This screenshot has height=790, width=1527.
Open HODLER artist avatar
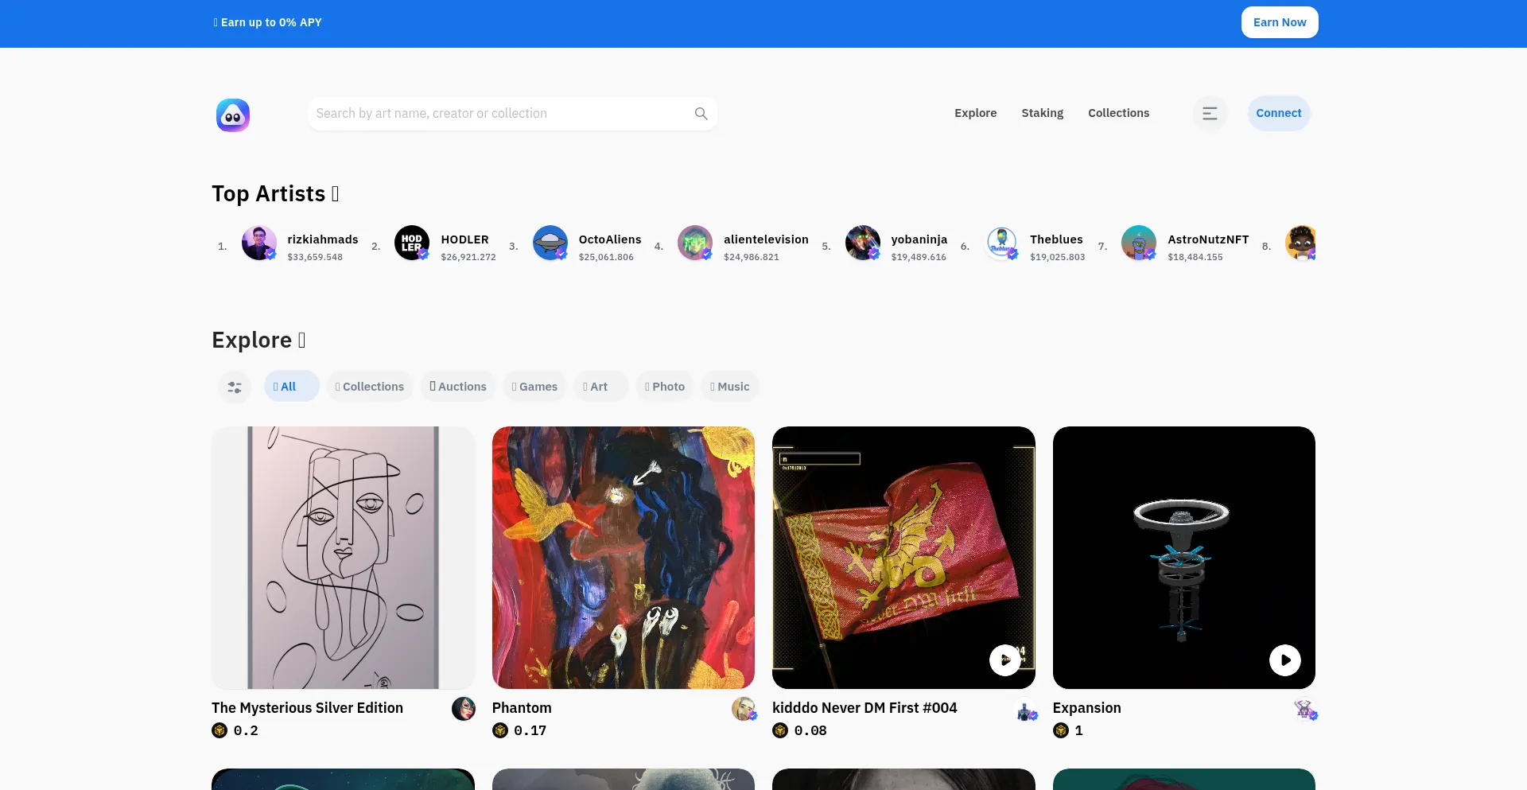tap(412, 243)
